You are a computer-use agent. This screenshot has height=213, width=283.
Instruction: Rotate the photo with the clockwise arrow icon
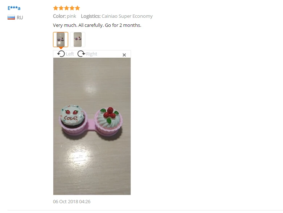pyautogui.click(x=81, y=54)
